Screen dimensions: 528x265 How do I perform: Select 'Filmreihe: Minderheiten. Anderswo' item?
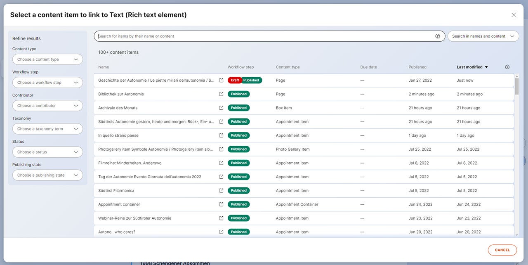point(130,163)
